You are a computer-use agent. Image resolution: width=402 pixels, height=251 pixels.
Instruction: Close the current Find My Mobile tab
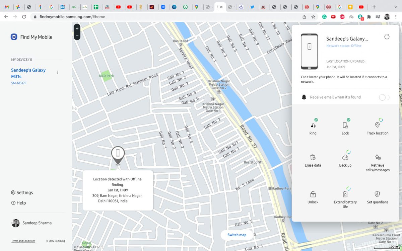(x=221, y=7)
